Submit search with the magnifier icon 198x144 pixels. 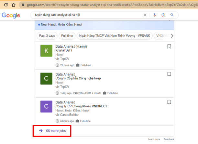pos(172,15)
